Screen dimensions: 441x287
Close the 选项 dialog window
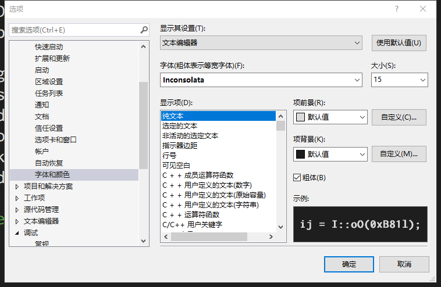pos(423,9)
